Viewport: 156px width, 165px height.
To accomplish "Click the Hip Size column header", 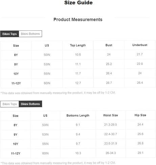I will tap(140, 115).
